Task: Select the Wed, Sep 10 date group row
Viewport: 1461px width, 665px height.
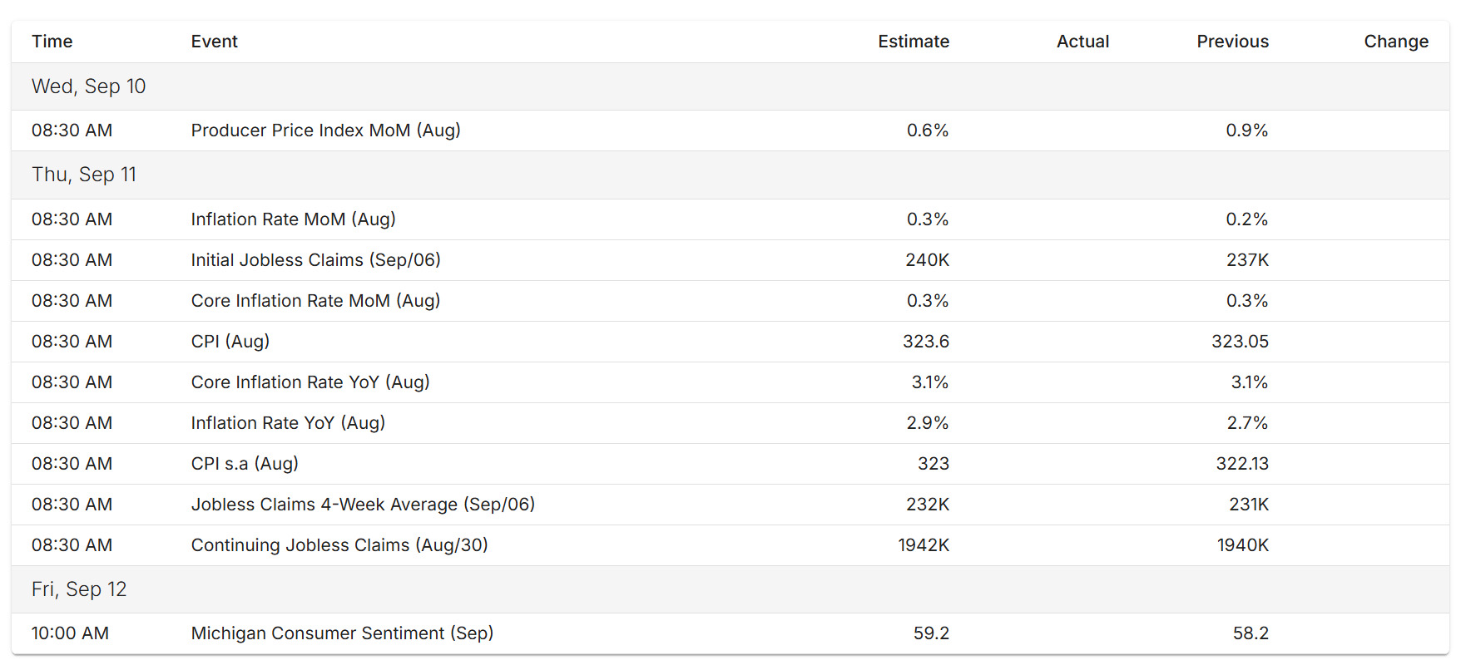Action: (730, 86)
